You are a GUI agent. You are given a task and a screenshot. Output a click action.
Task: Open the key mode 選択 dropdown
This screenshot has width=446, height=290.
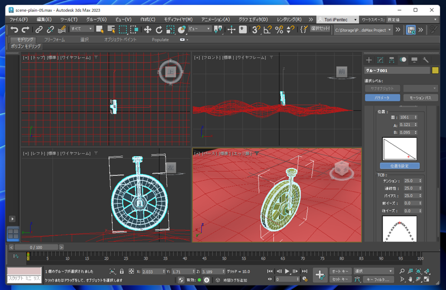click(x=374, y=271)
